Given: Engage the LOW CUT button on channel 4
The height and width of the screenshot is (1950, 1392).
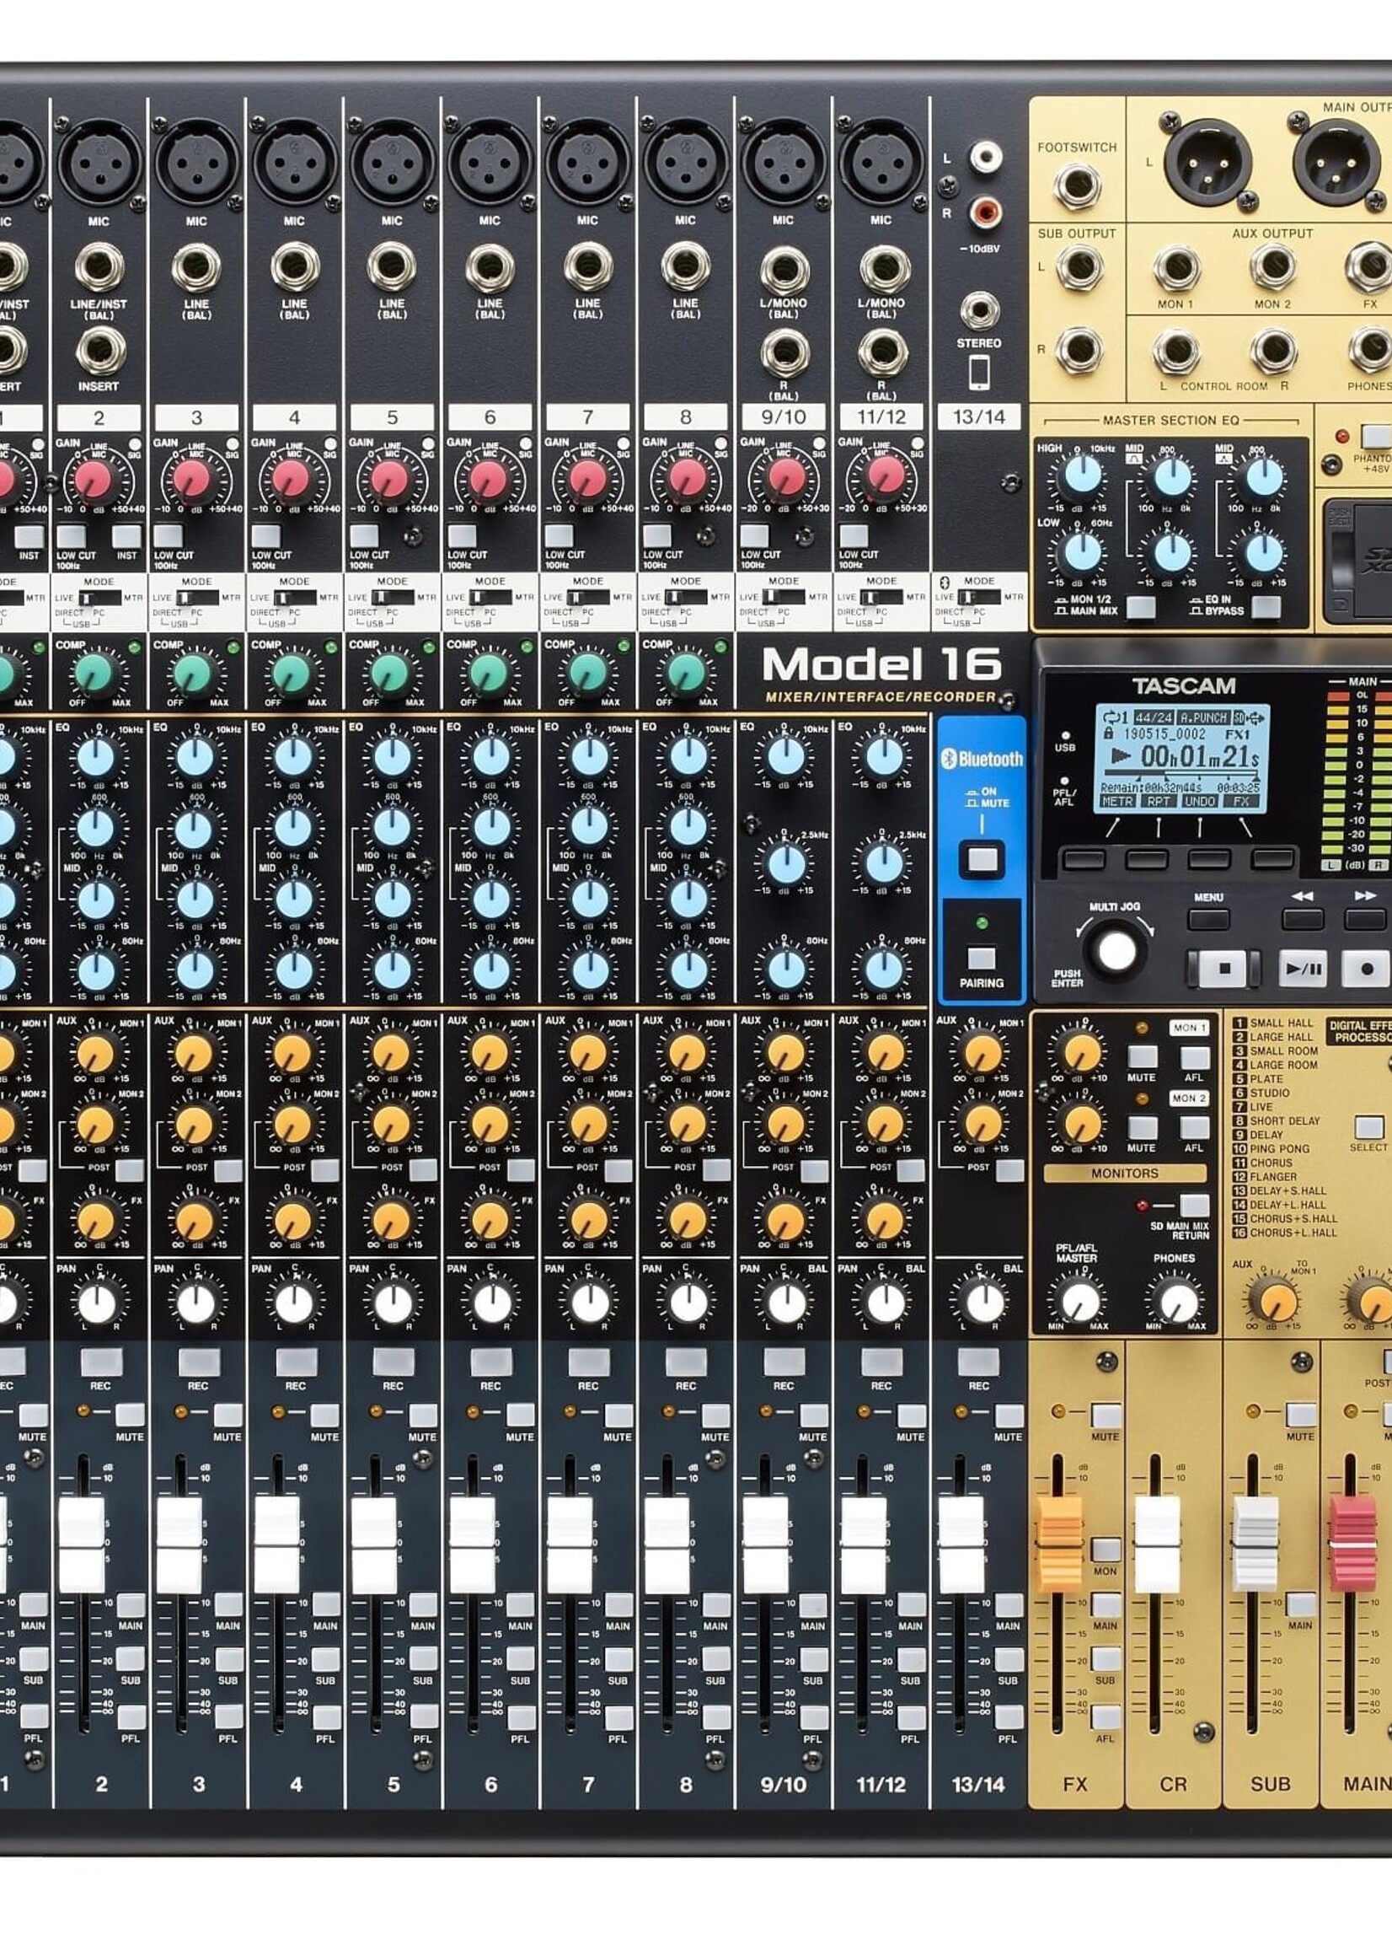Looking at the screenshot, I should click(x=265, y=537).
